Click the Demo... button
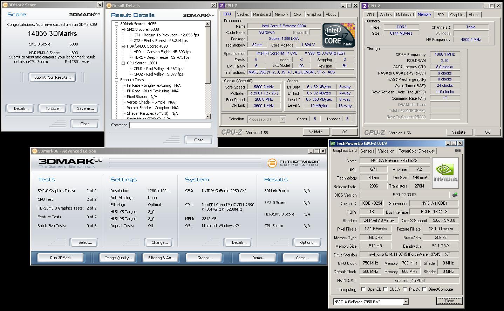Image resolution: width=504 pixels, height=311 pixels. point(258,258)
